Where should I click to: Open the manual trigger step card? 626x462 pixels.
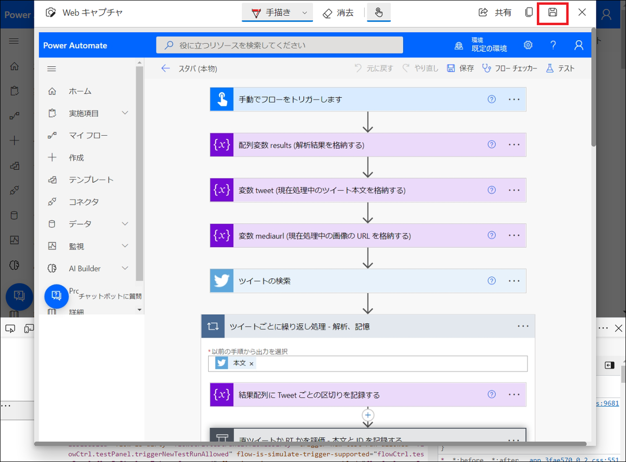[x=368, y=99]
